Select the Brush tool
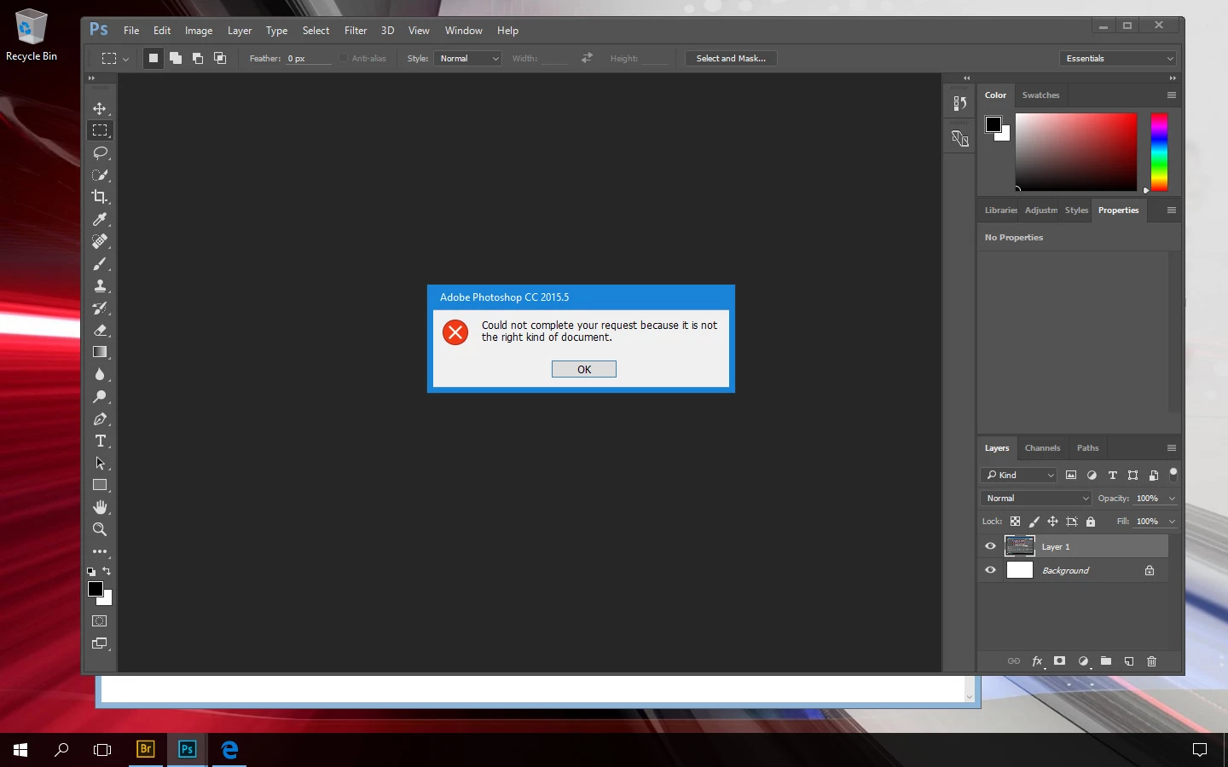Screen dimensions: 1228x767 (x=100, y=263)
